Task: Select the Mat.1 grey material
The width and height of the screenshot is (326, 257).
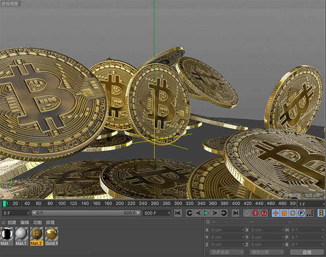Action: 22,237
